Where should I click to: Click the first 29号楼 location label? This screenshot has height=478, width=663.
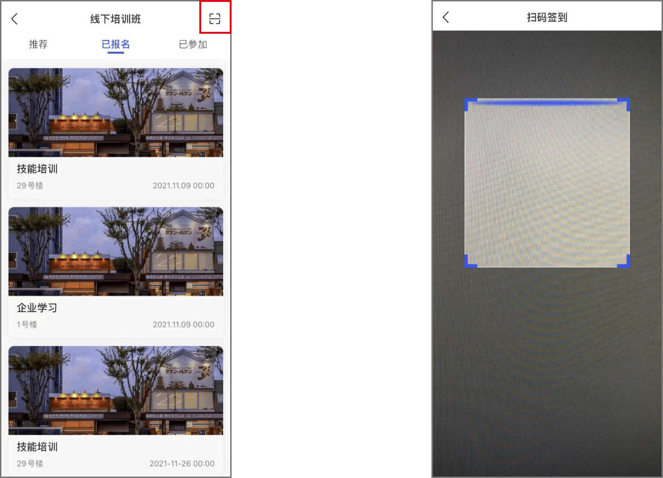(30, 185)
